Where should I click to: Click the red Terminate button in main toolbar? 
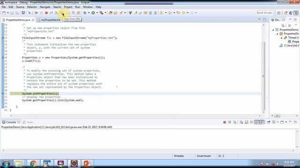click(46, 13)
